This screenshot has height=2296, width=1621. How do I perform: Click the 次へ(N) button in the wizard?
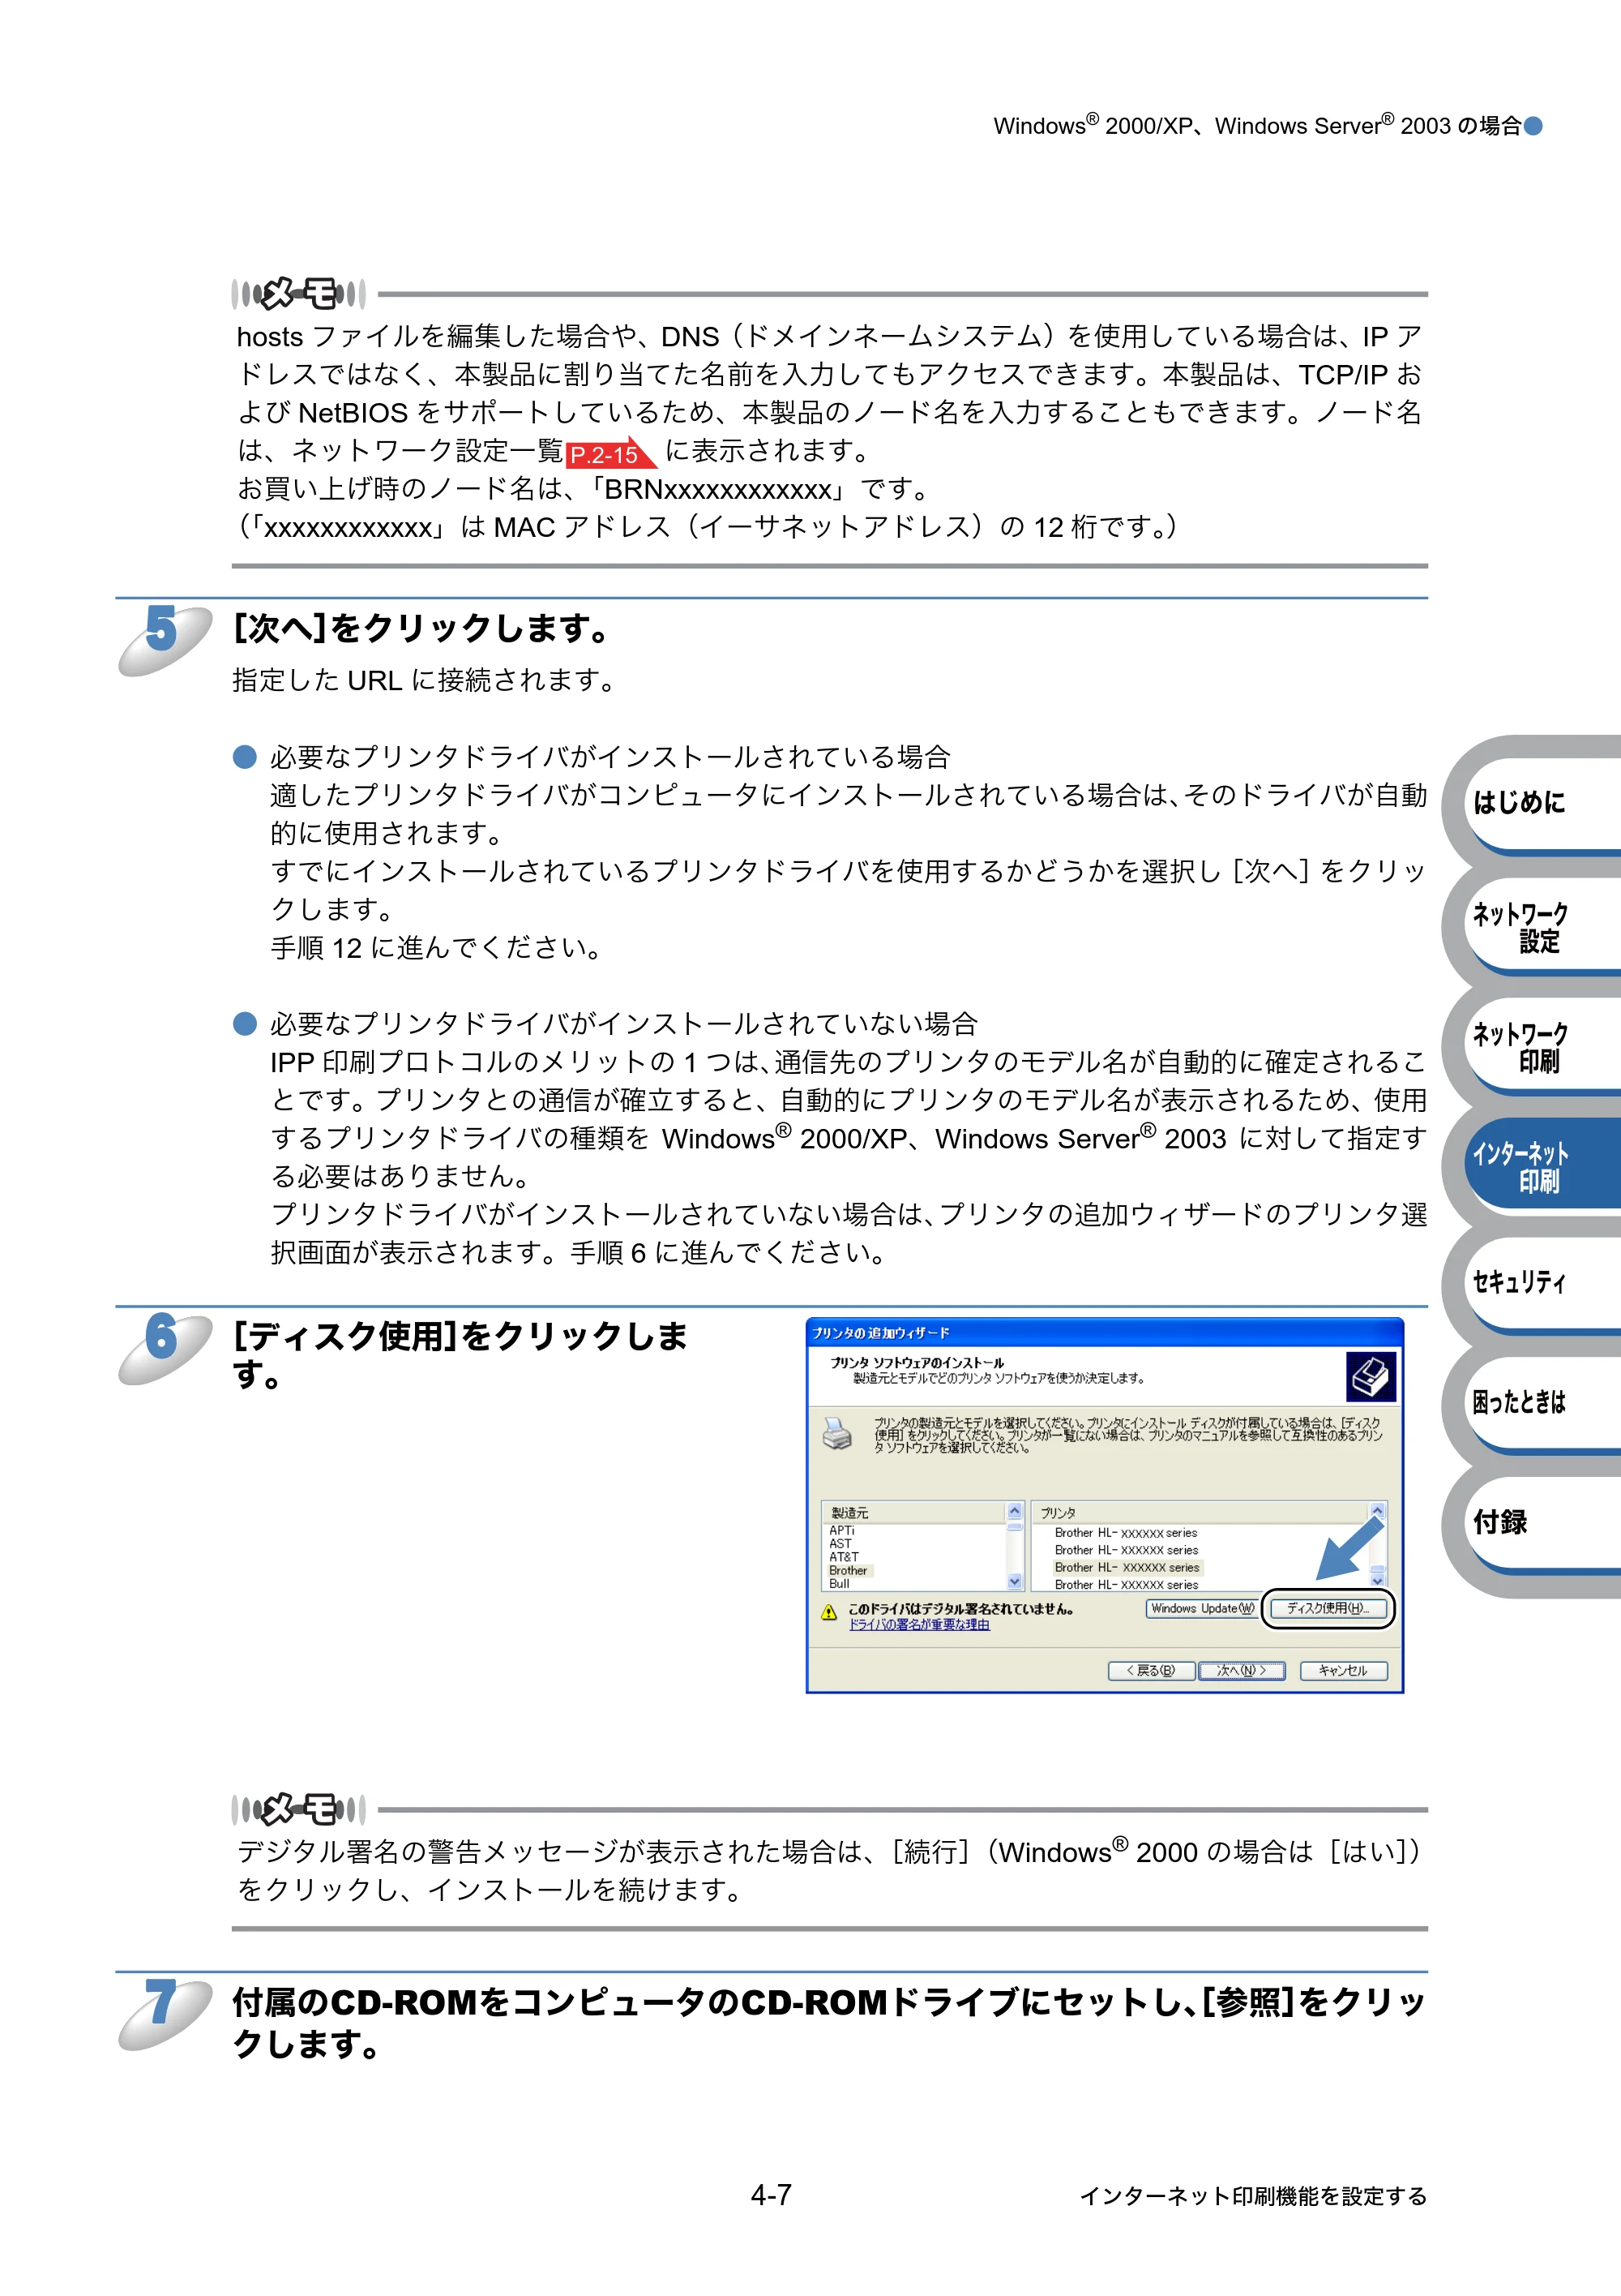pyautogui.click(x=1241, y=1670)
